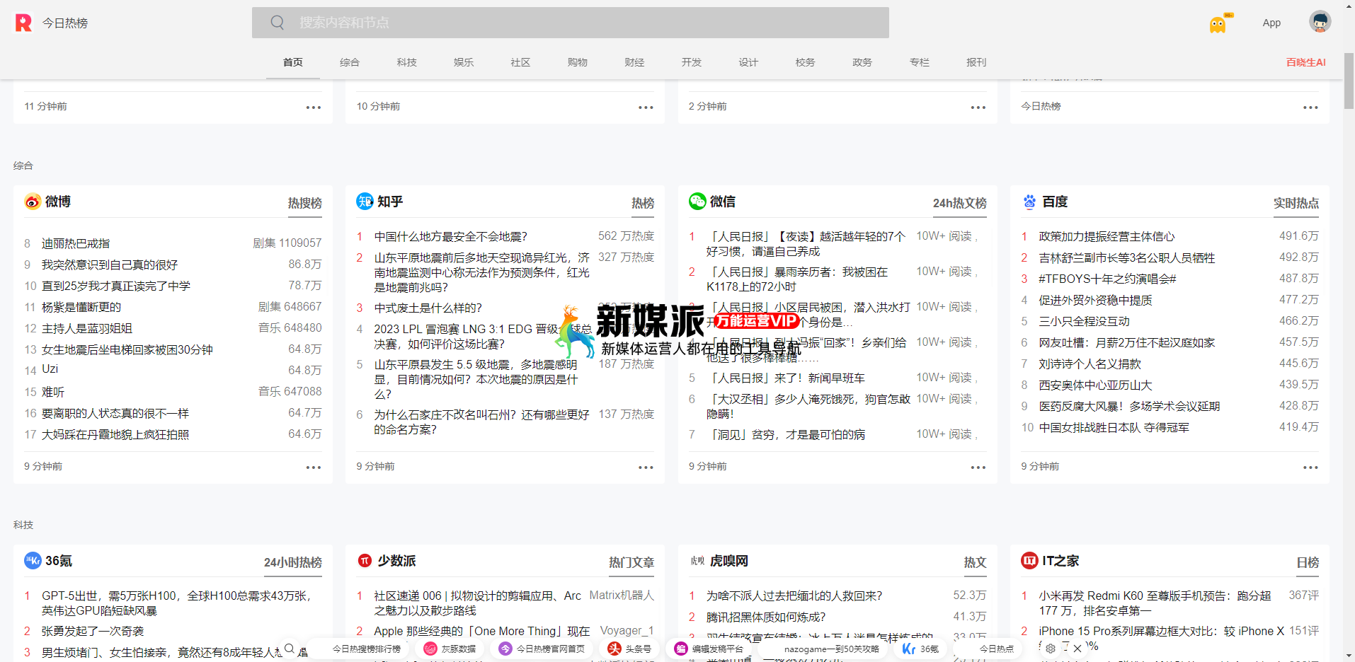Switch to the 设计 tab

(748, 62)
